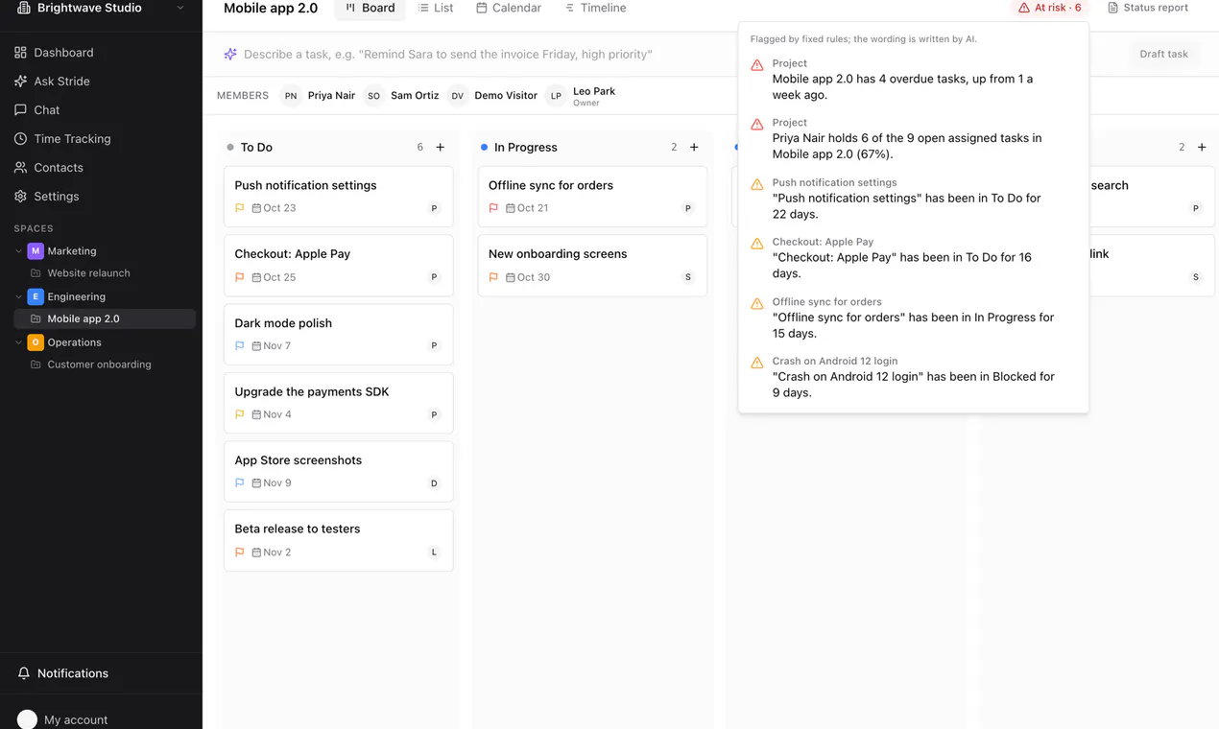Click the Marketing space M icon
Viewport: 1219px width, 729px height.
36,250
